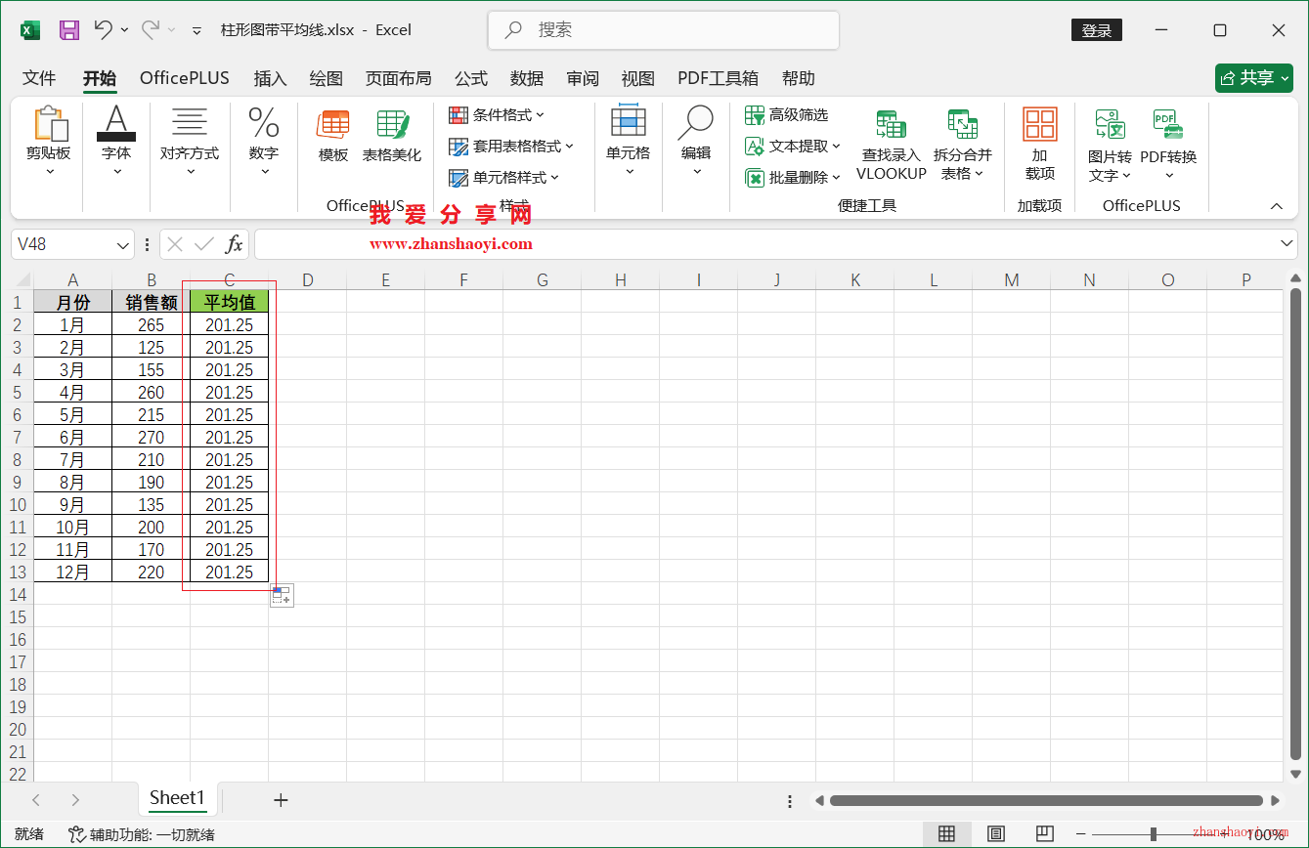The height and width of the screenshot is (848, 1309).
Task: Click the Sign in (登录) button
Action: coord(1097,30)
